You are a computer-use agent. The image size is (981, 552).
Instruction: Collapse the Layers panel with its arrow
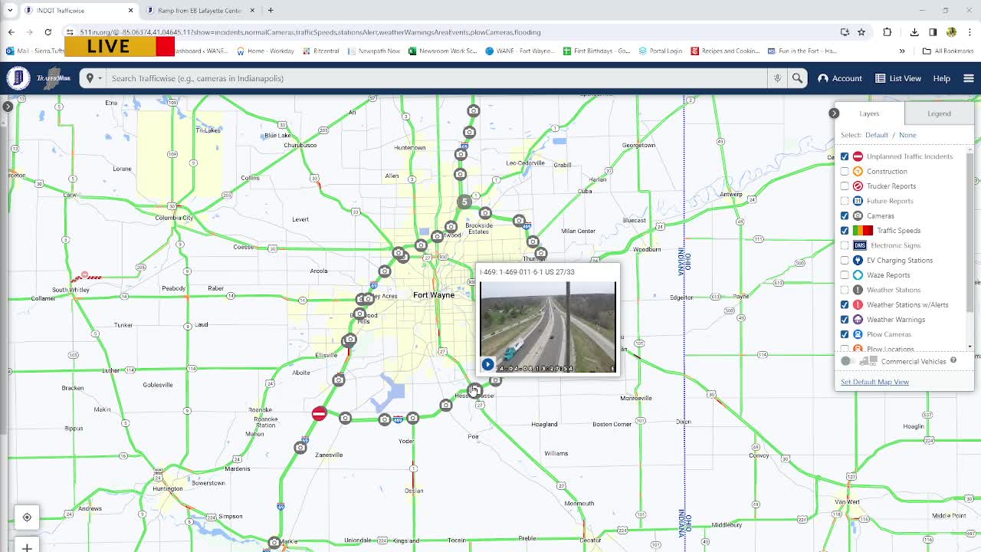pyautogui.click(x=833, y=113)
